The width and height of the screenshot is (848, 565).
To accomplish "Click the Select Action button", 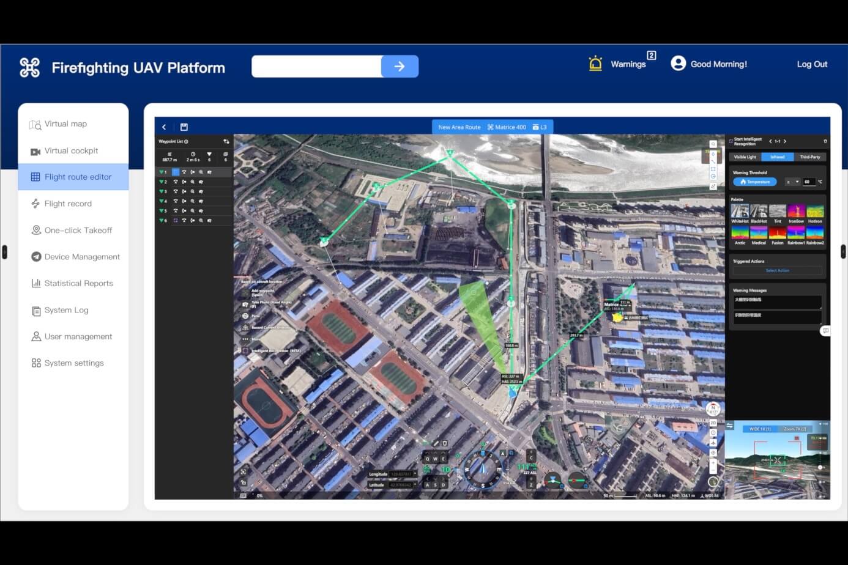I will (777, 270).
